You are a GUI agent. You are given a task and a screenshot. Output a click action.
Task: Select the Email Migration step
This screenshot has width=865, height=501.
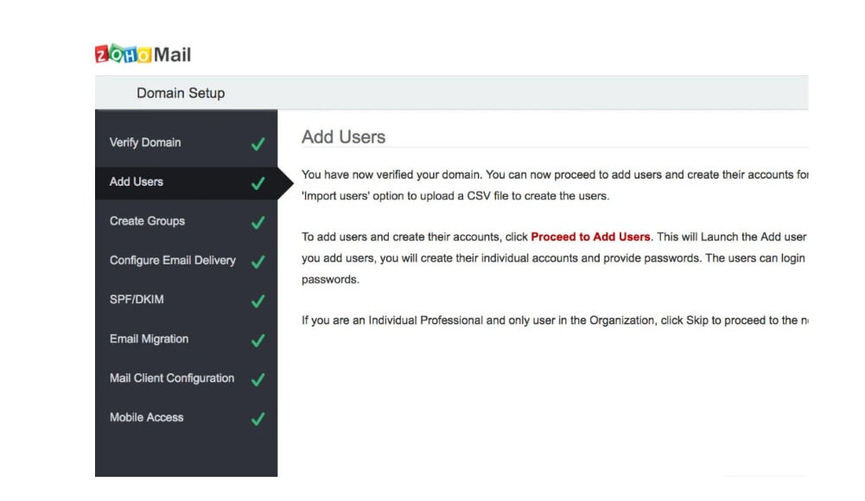tap(148, 339)
